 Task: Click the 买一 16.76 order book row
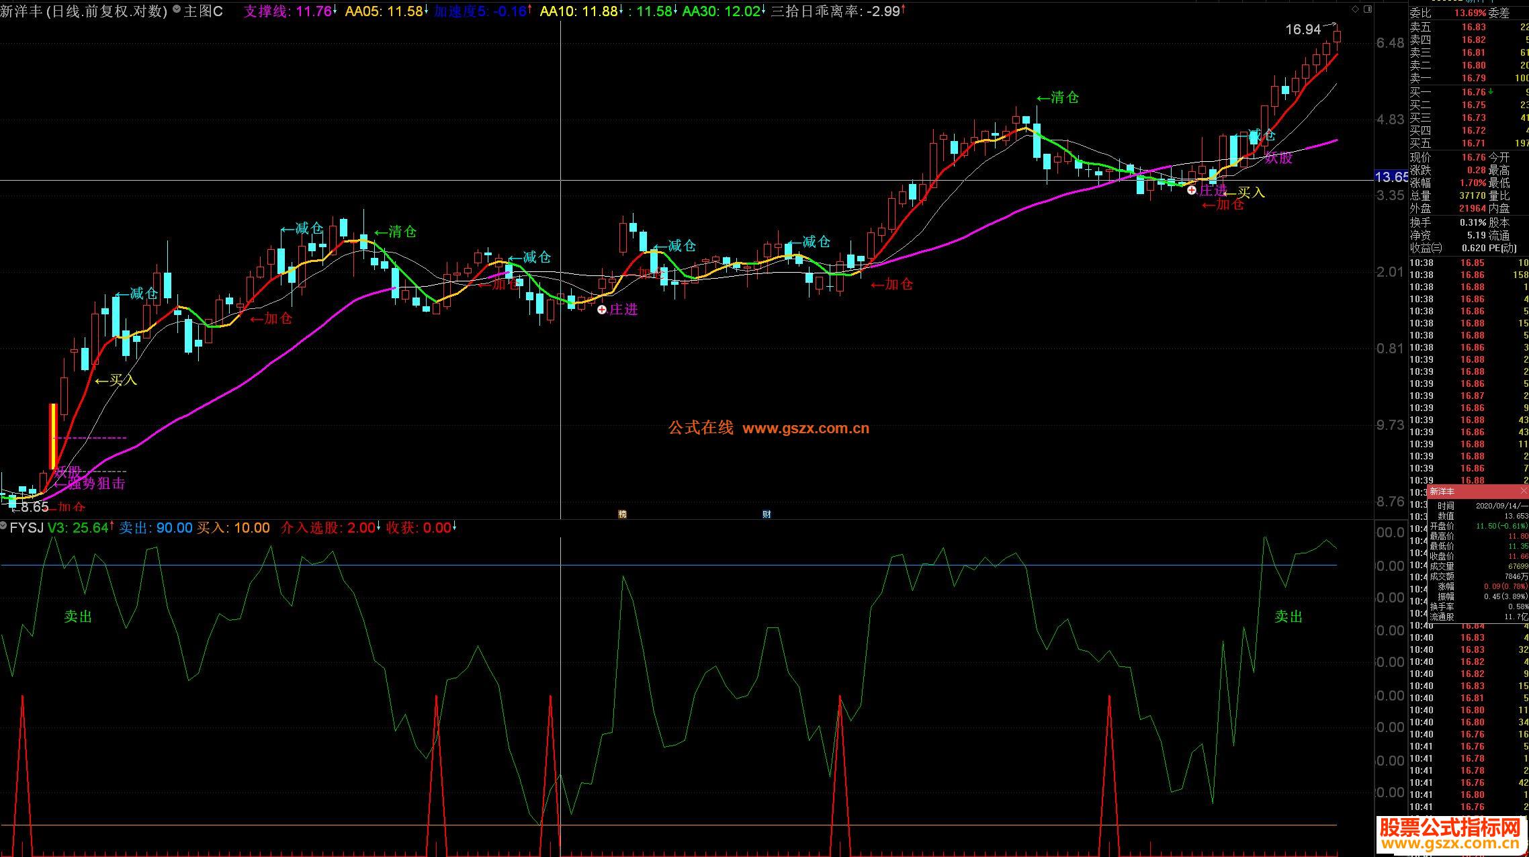pos(1469,92)
